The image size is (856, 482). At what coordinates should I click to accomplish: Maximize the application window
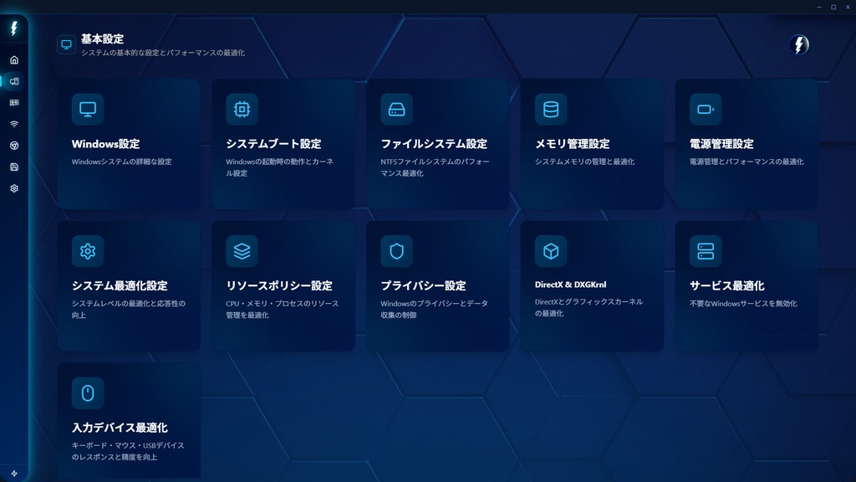(x=833, y=7)
